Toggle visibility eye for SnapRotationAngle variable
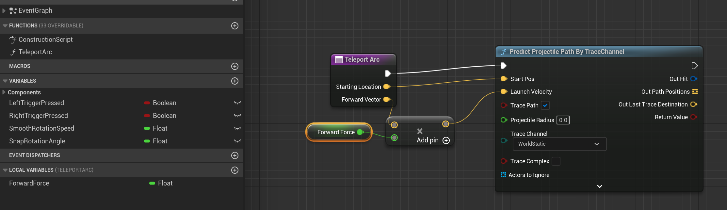This screenshot has height=210, width=727. click(x=237, y=141)
